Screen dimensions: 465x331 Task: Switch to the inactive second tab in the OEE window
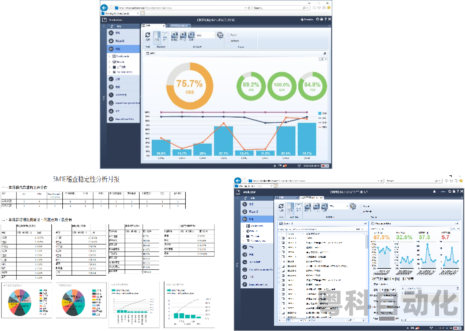178,26
